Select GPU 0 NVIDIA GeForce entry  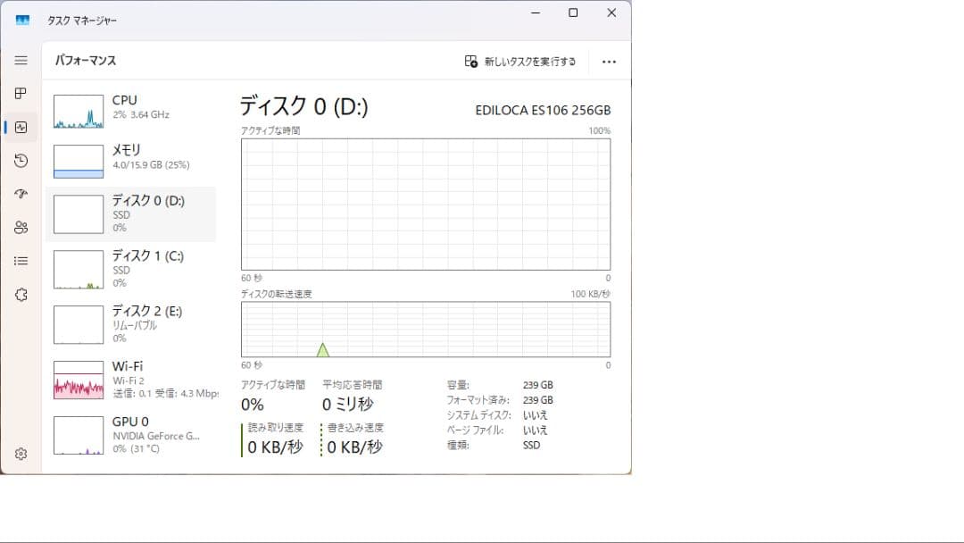[132, 435]
